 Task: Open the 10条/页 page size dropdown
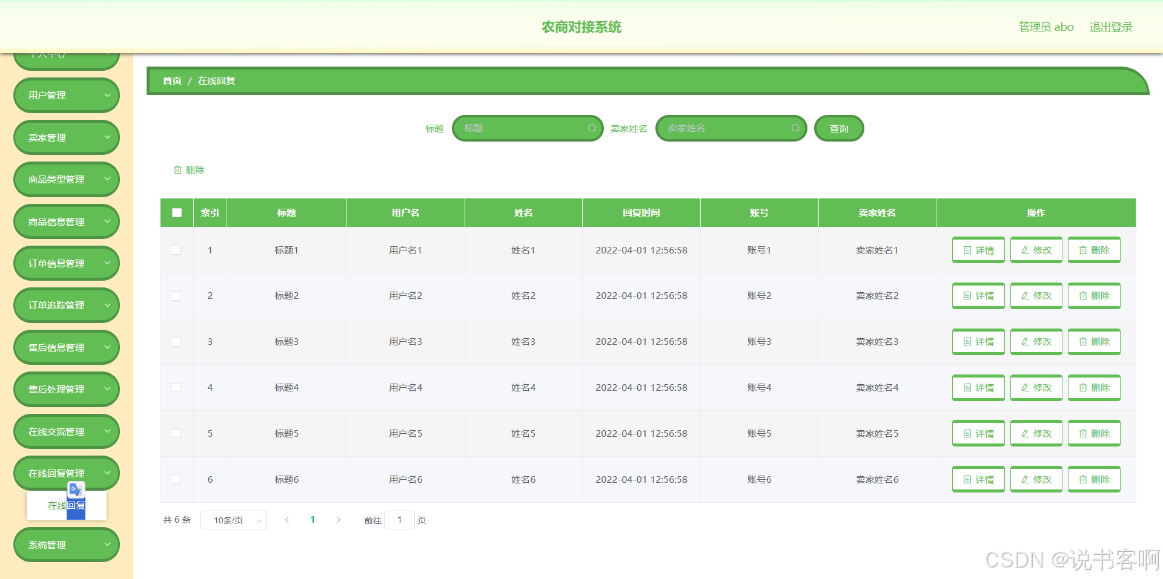[x=234, y=520]
